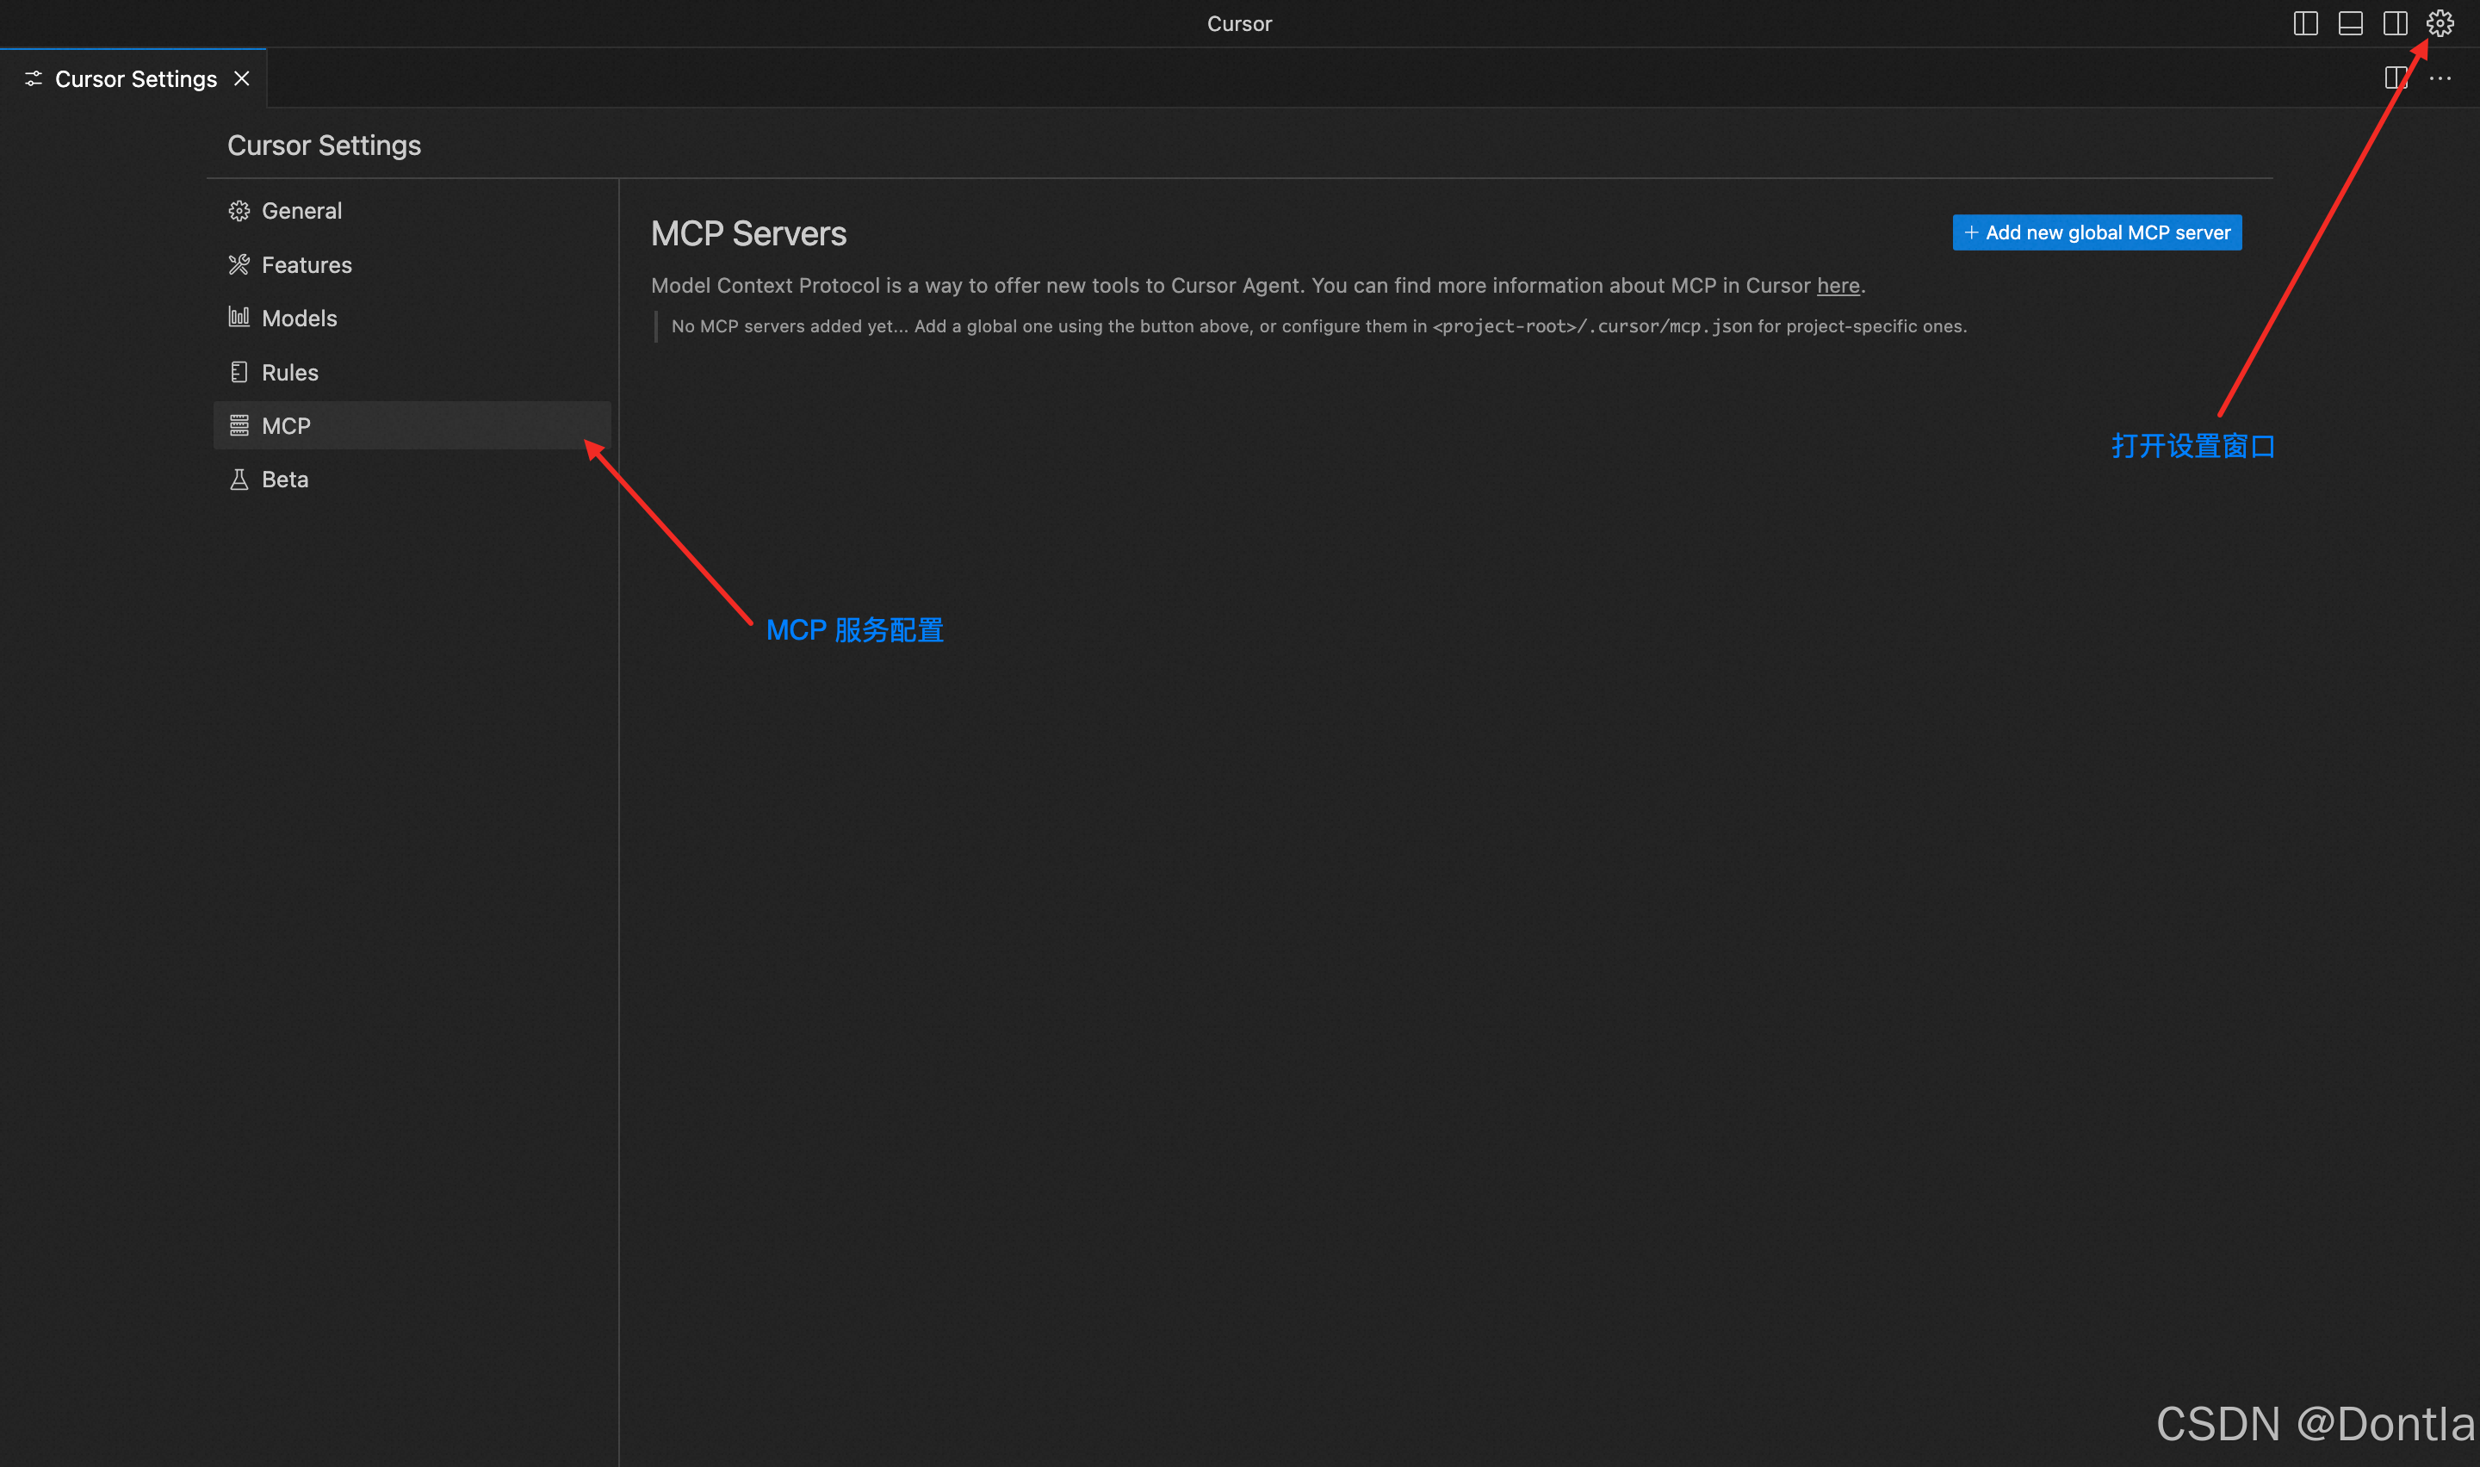Viewport: 2480px width, 1467px height.
Task: Close the Cursor Settings tab
Action: pyautogui.click(x=241, y=78)
